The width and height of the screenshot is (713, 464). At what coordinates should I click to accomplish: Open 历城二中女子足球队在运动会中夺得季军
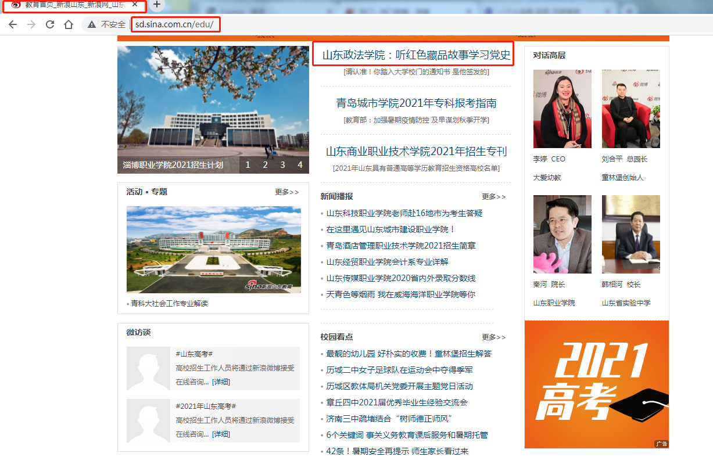[399, 370]
